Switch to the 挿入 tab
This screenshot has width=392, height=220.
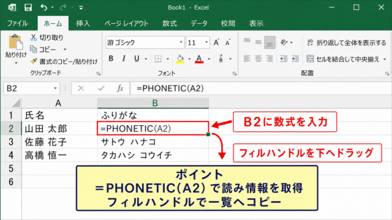83,23
